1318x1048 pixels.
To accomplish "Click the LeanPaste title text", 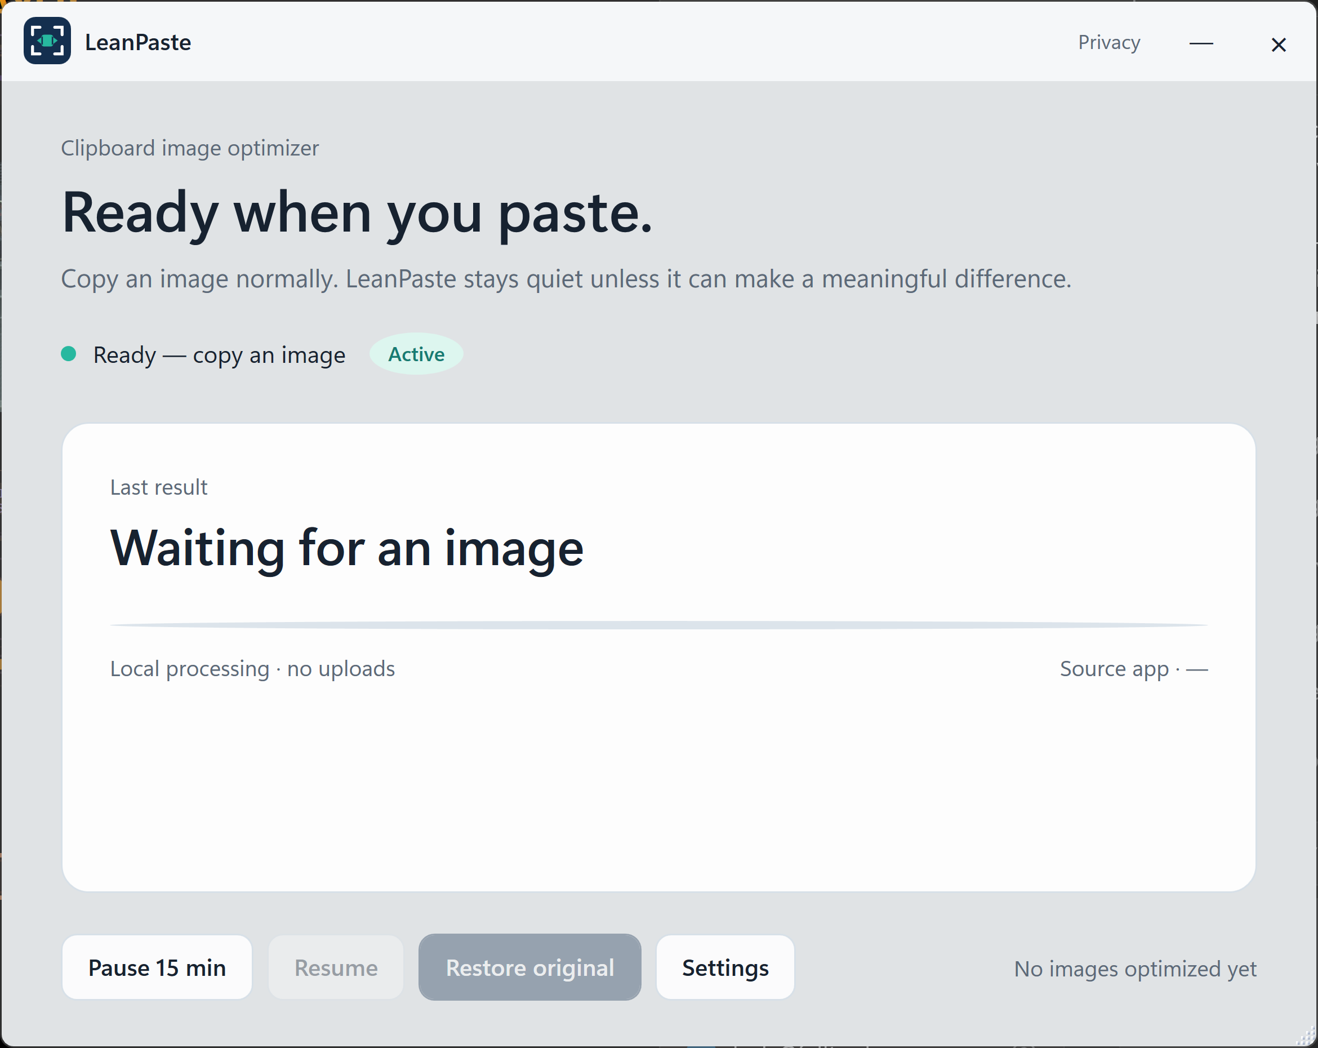I will coord(138,42).
